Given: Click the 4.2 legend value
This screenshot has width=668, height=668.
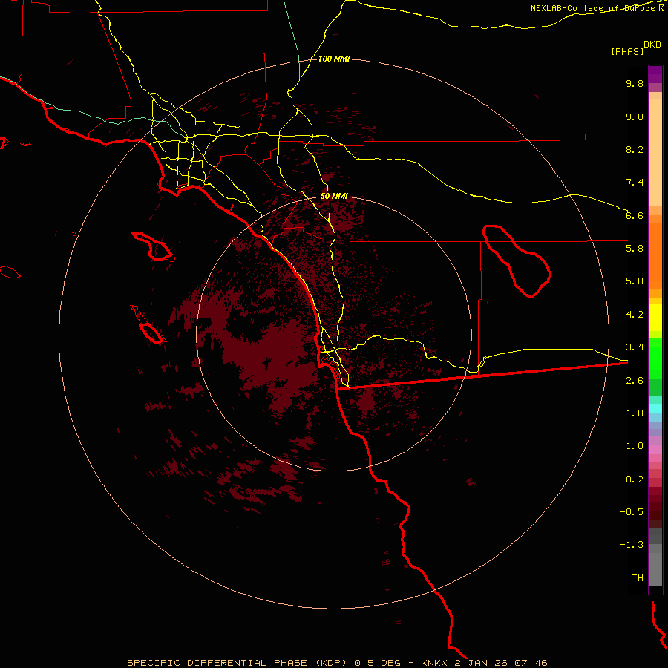Looking at the screenshot, I should tap(635, 315).
